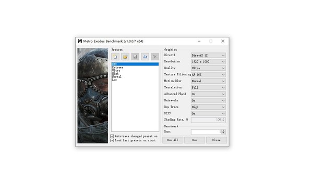
Task: Open the DLSS dropdown
Action: (x=208, y=114)
